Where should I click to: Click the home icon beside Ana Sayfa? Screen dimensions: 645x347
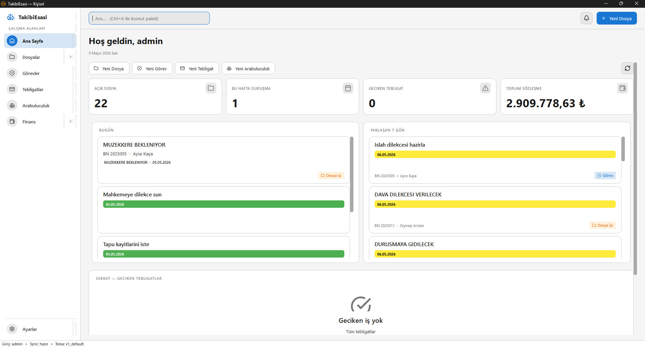pos(12,41)
